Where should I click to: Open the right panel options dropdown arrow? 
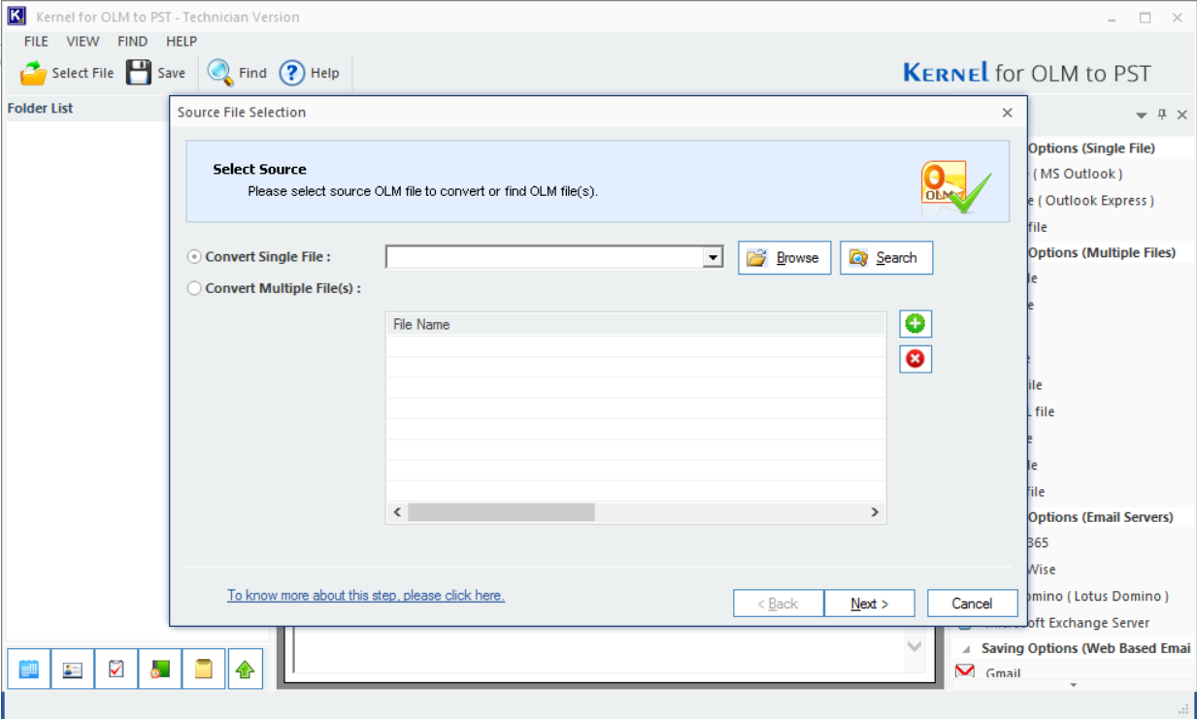1142,115
